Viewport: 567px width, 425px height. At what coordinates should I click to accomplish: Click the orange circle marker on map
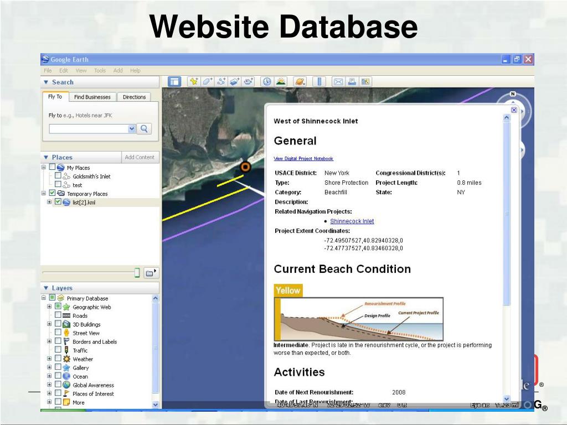pos(245,167)
